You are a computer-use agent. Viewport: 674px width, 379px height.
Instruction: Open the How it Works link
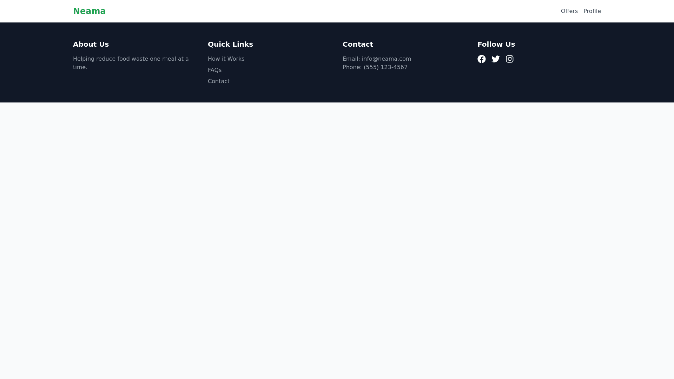click(226, 59)
